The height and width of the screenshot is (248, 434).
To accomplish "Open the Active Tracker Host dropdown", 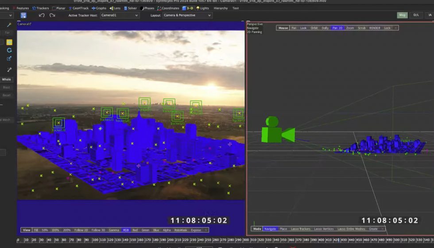I will point(120,15).
